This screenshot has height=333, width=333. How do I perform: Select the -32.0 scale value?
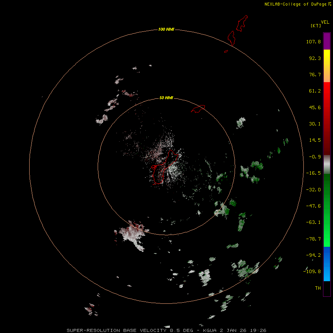(313, 190)
